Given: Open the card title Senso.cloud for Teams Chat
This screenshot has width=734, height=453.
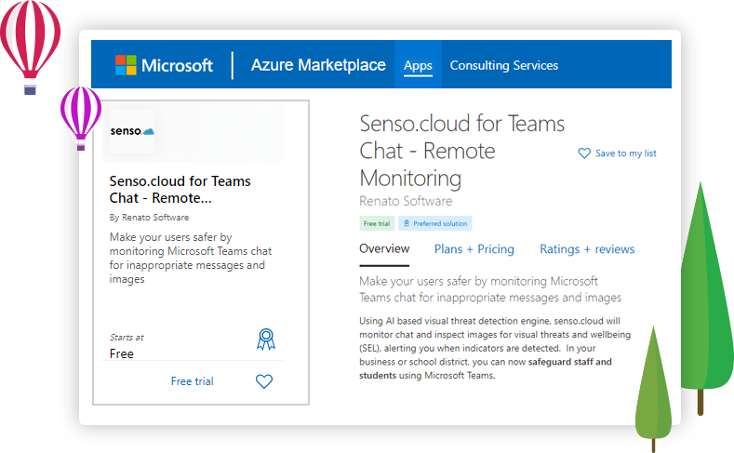Looking at the screenshot, I should 180,190.
